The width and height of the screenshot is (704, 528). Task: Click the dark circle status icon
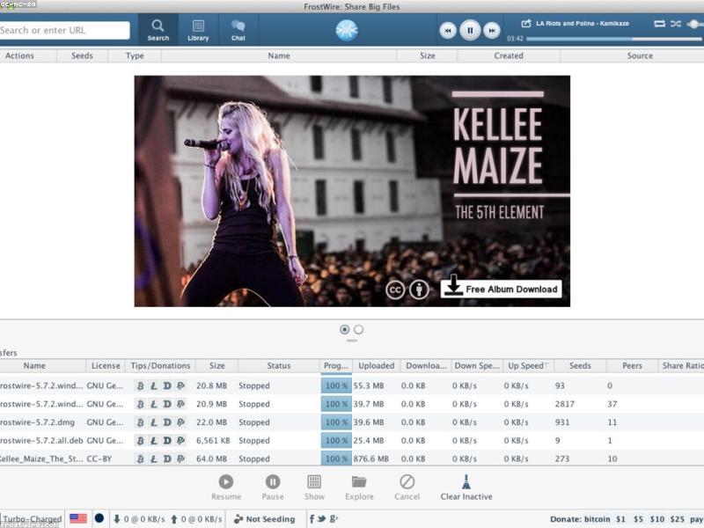[x=99, y=518]
